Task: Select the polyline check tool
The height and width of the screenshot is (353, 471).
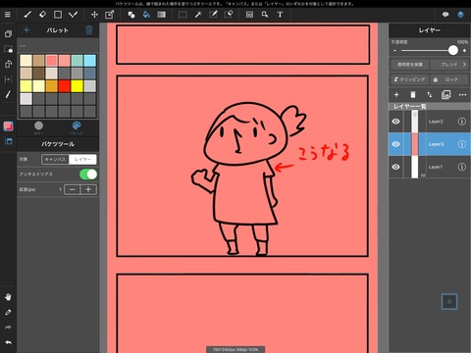Action: [73, 15]
